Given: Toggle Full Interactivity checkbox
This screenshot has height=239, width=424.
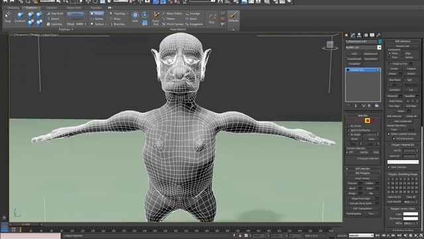Looking at the screenshot, I should pyautogui.click(x=394, y=139).
